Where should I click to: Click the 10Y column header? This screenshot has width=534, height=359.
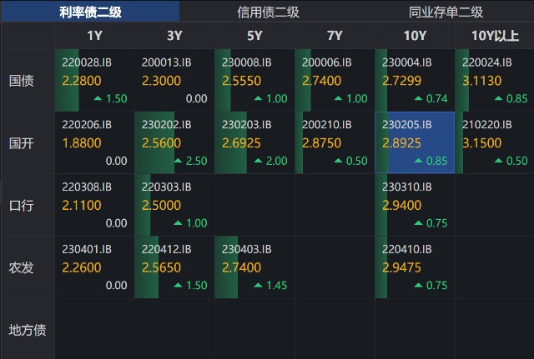point(415,36)
